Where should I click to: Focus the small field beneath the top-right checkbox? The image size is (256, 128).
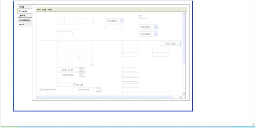tap(144, 21)
